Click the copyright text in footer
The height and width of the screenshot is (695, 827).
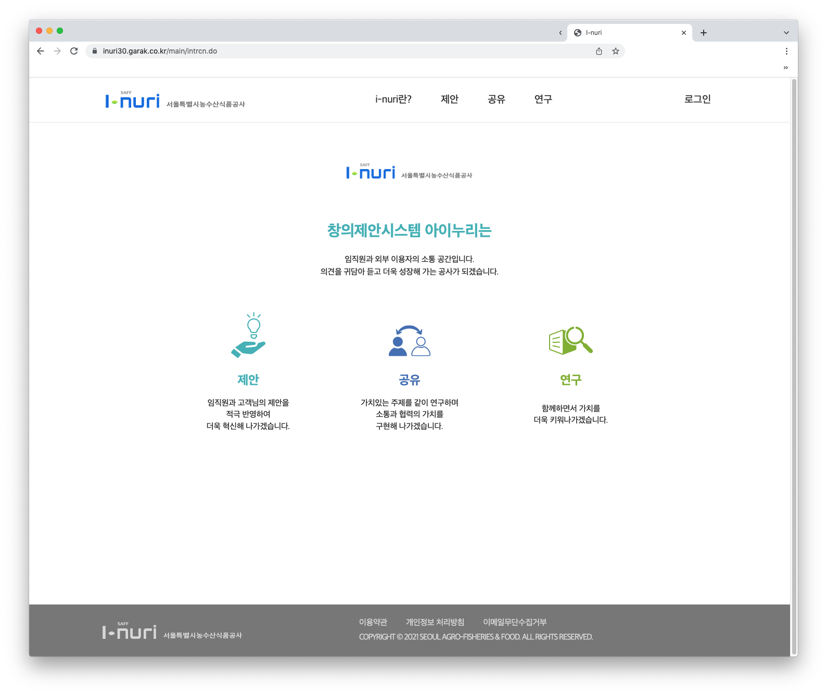(476, 637)
